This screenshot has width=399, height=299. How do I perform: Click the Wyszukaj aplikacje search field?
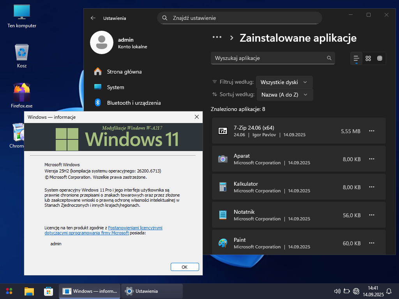(269, 58)
